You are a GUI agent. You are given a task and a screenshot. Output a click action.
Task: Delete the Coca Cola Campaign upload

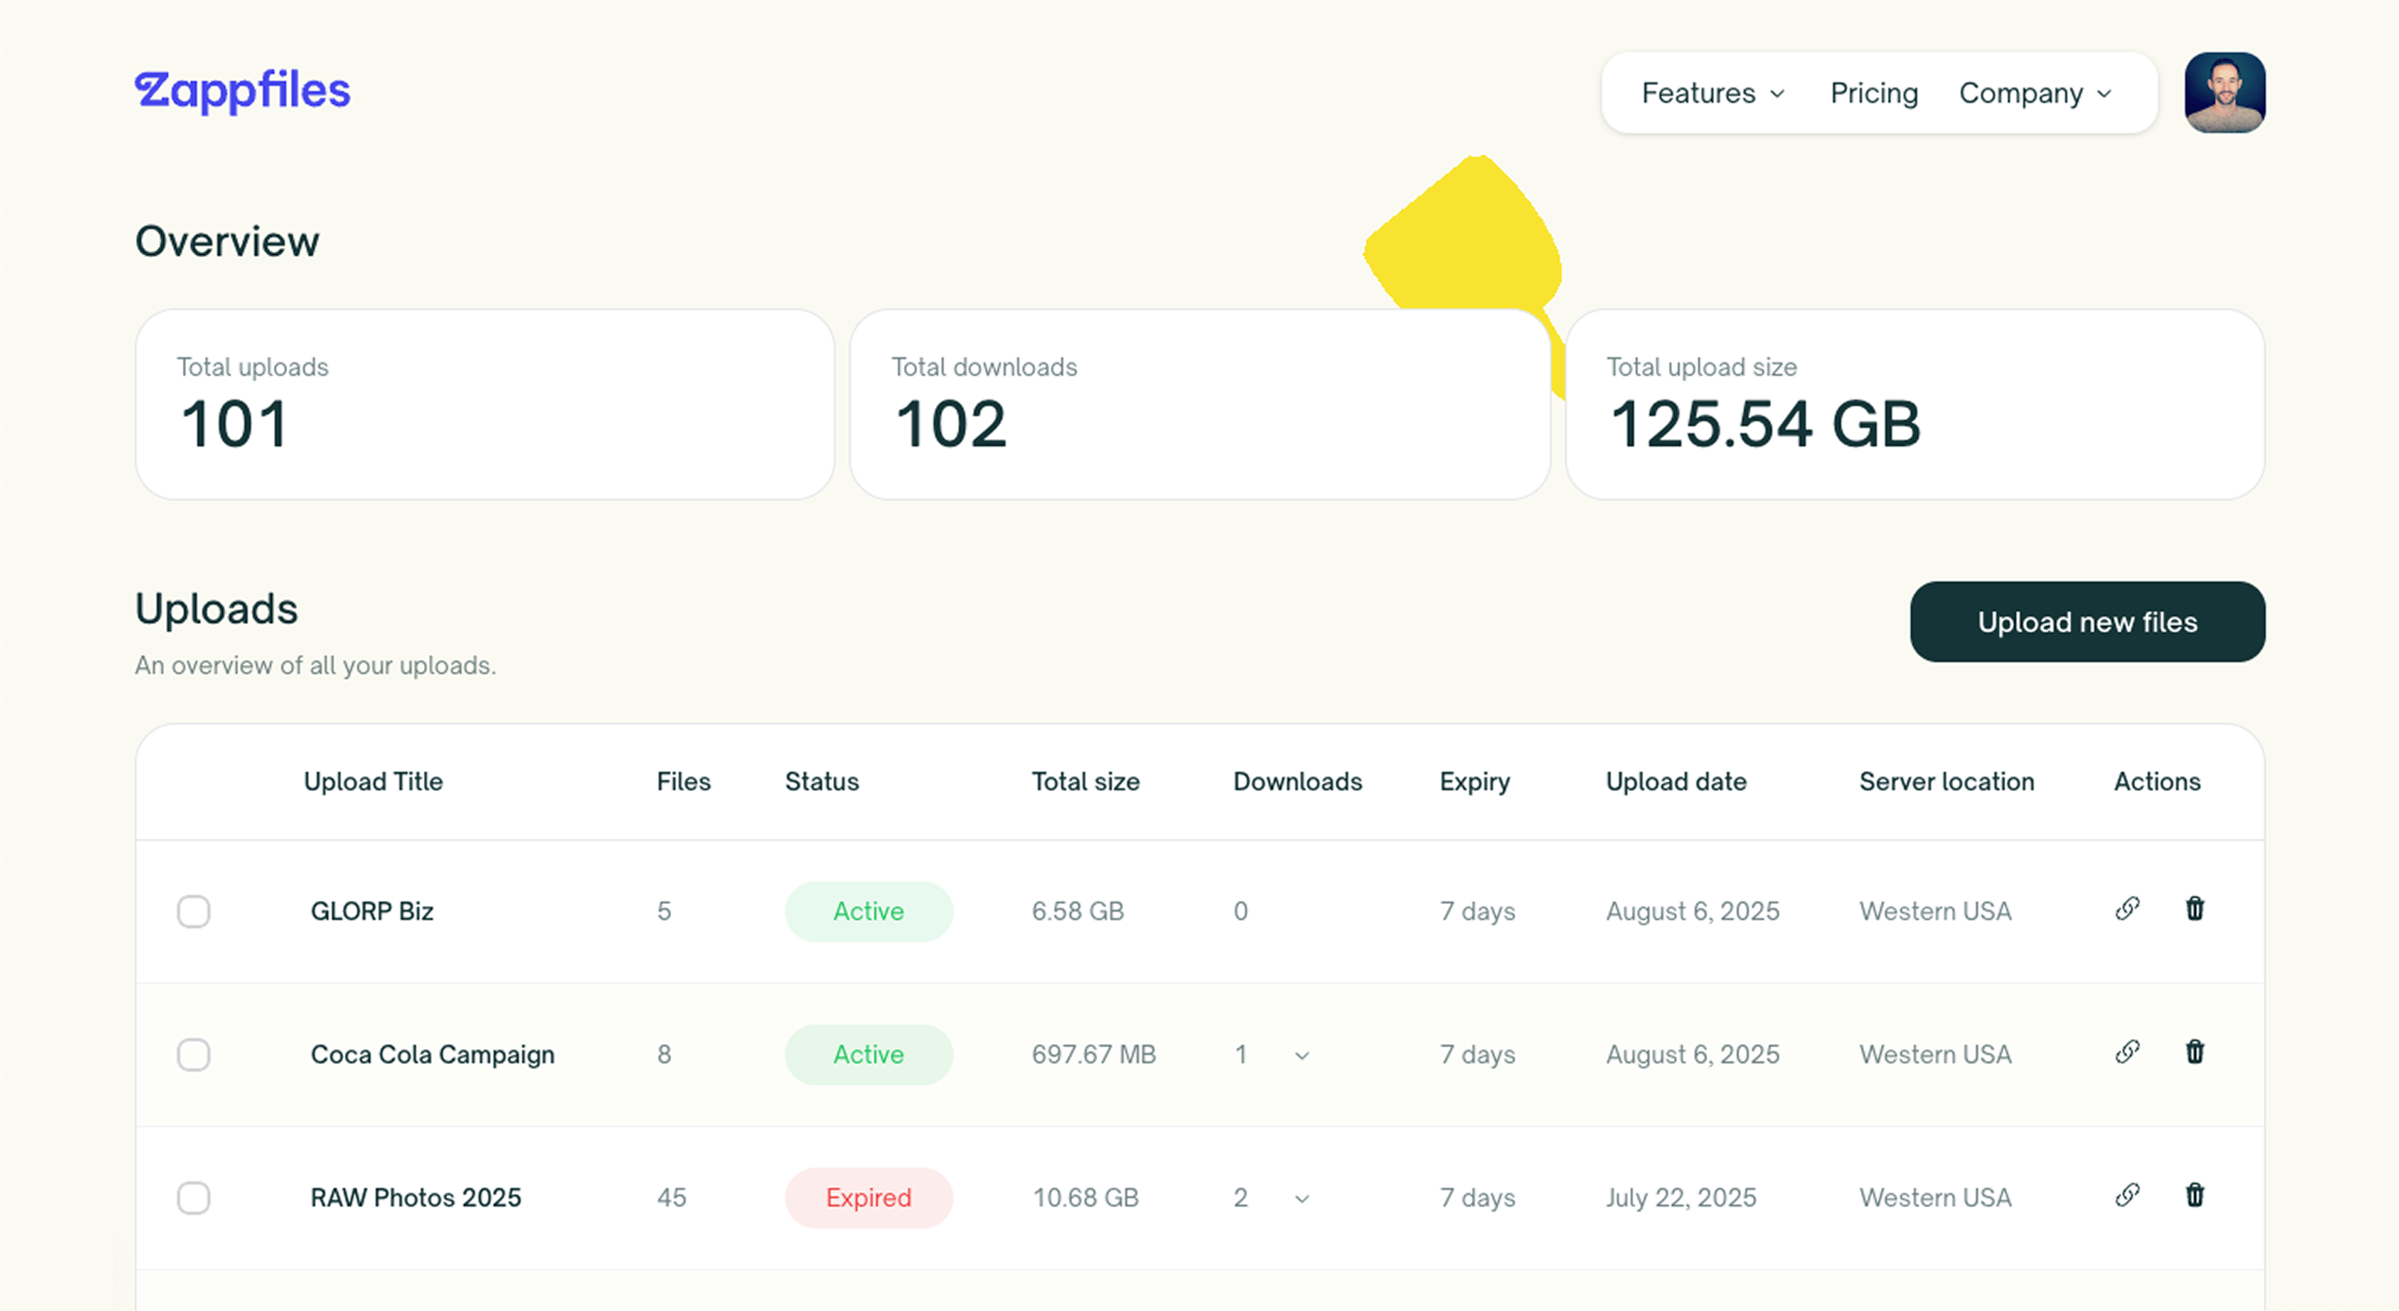(2194, 1052)
